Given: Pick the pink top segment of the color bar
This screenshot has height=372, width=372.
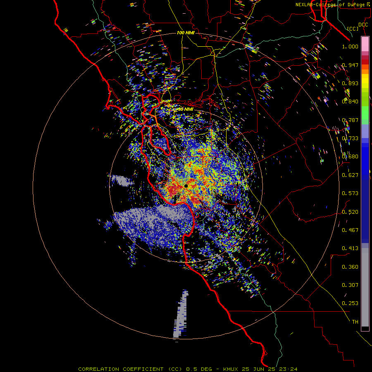Looking at the screenshot, I should coord(365,44).
